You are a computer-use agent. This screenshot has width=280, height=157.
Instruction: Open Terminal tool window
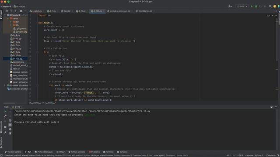coord(108,152)
